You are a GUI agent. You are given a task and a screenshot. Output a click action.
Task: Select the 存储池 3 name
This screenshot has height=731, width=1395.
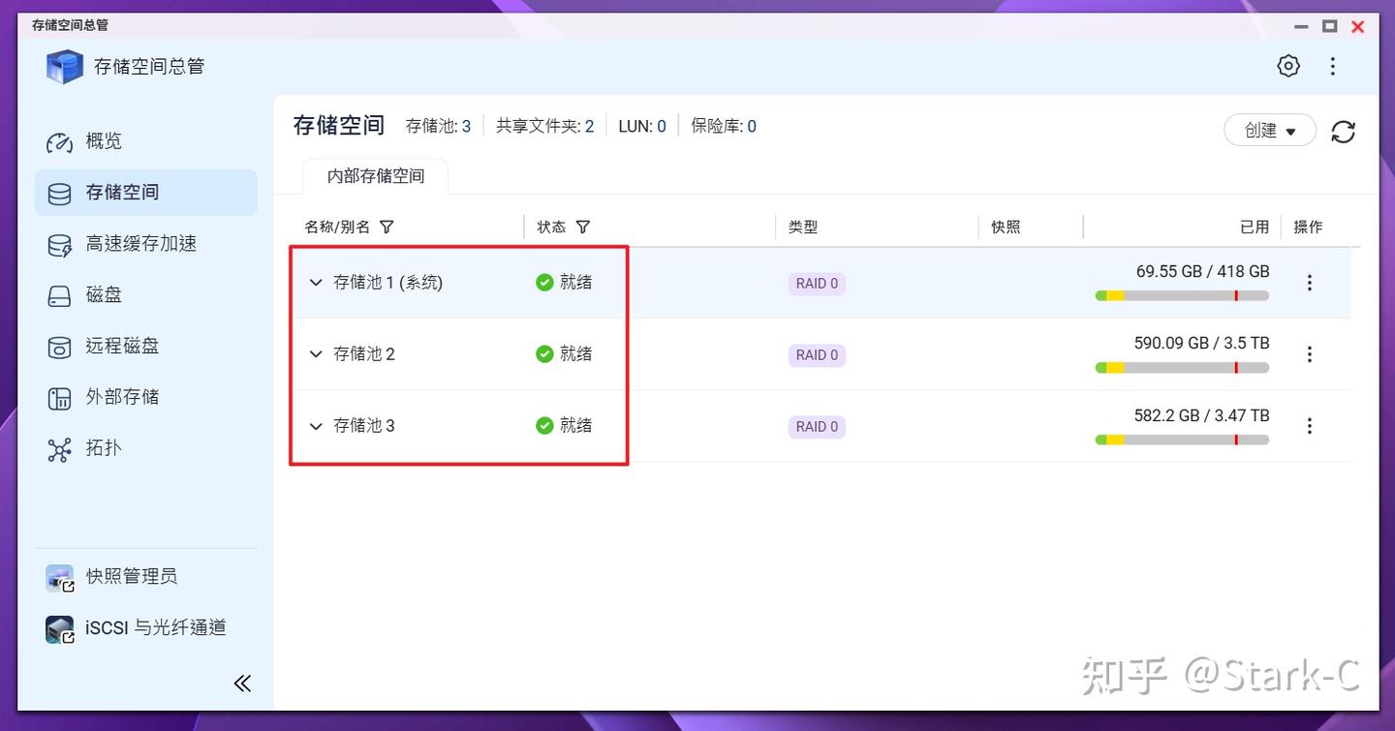(x=364, y=426)
